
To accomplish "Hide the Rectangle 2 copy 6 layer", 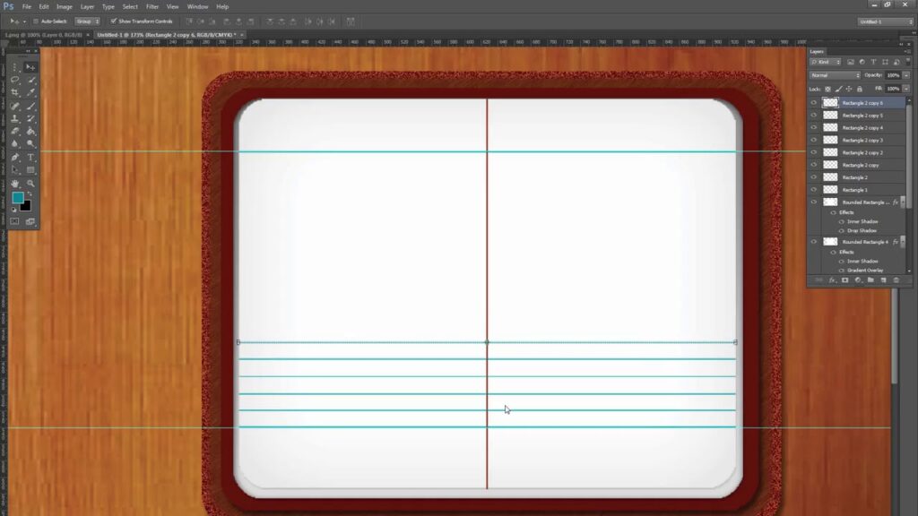I will [813, 102].
